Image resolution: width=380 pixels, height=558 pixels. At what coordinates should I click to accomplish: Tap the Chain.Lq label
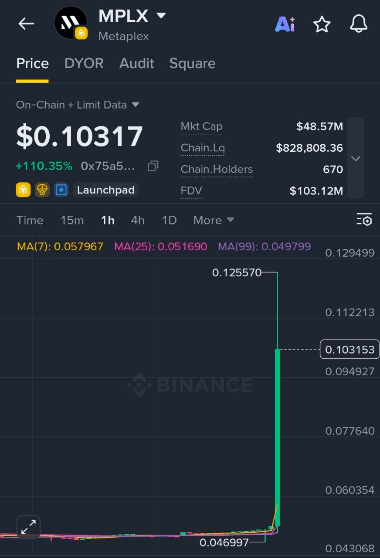203,148
